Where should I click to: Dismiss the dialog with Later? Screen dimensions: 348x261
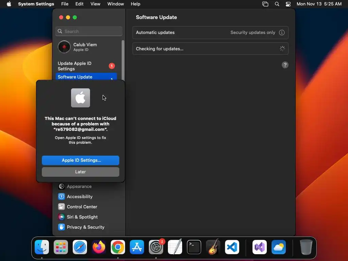point(81,172)
